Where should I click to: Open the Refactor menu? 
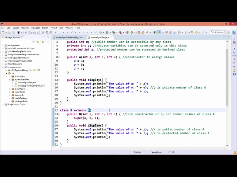[x=25, y=28]
